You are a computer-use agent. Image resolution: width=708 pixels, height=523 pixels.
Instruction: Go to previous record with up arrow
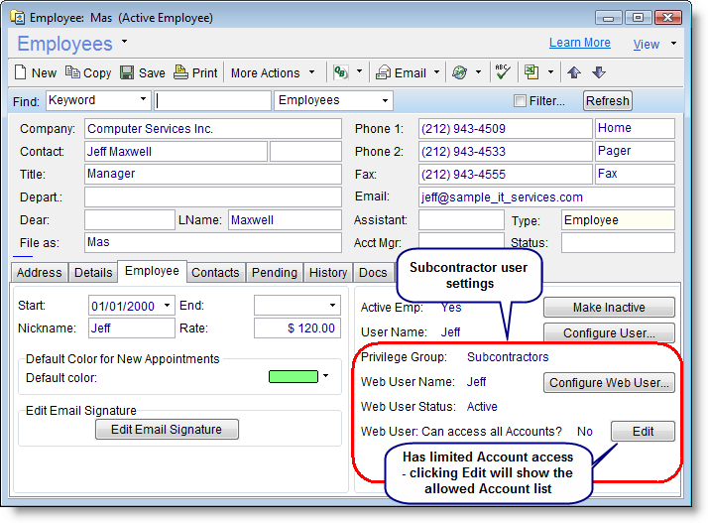[574, 72]
